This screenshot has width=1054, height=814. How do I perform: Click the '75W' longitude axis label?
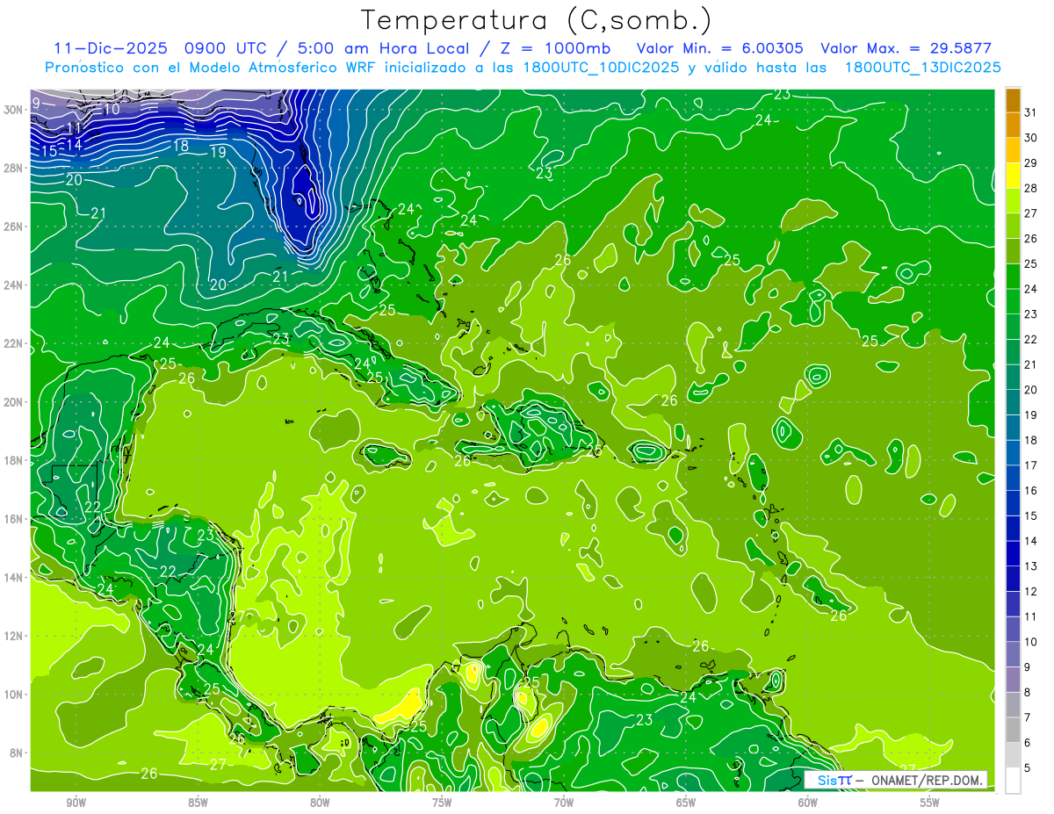coord(442,803)
